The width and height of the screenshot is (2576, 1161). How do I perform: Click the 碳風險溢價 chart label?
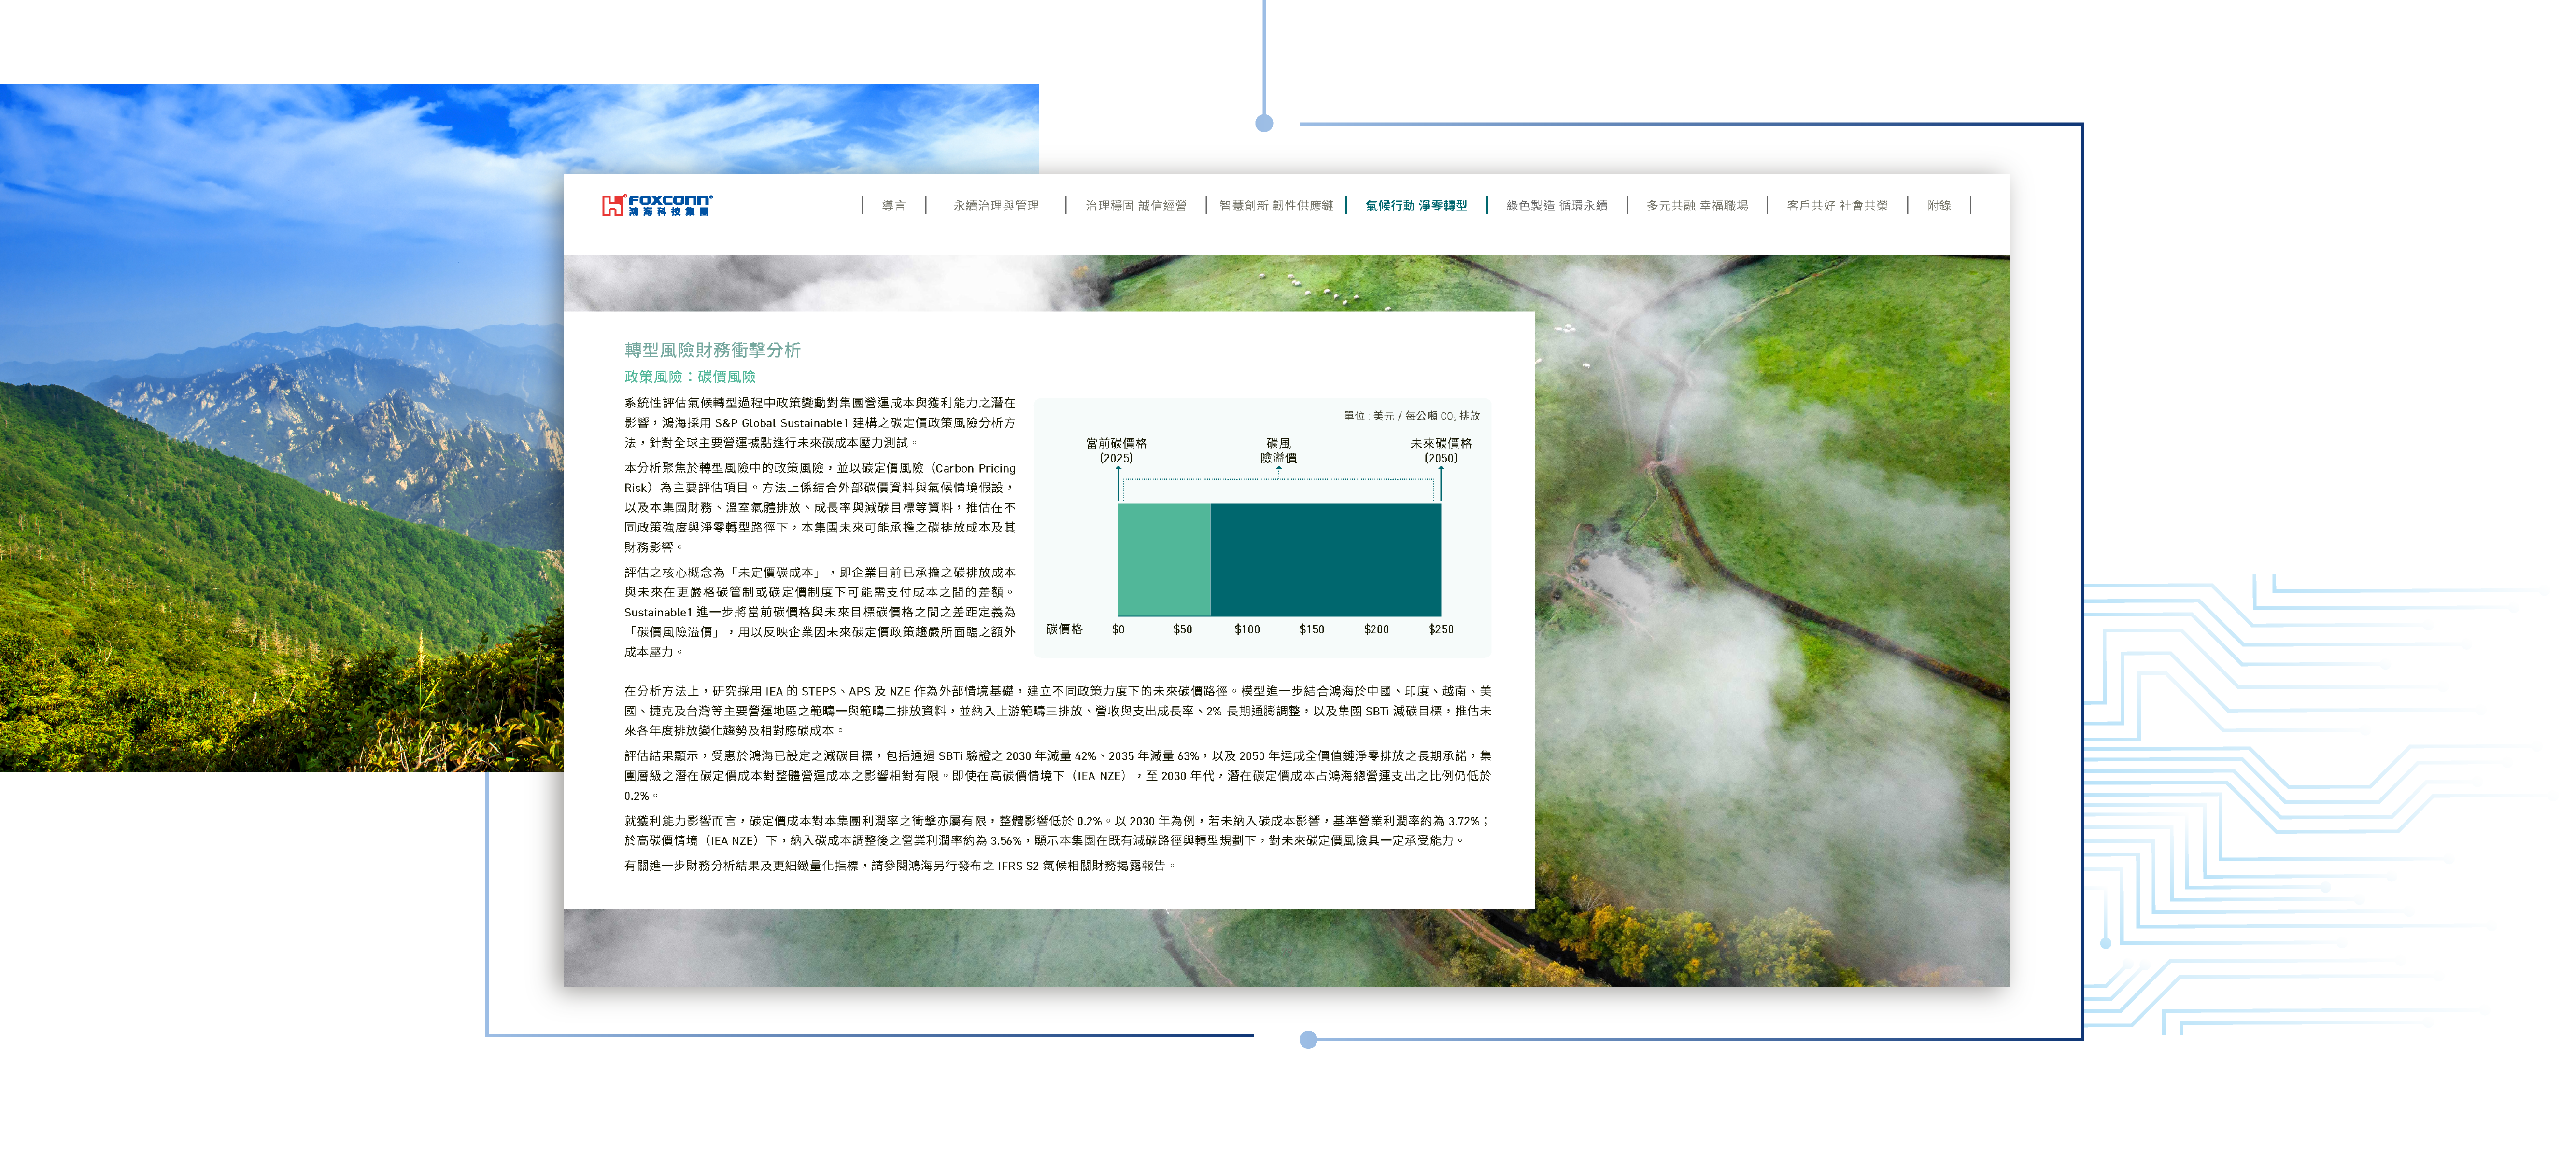(1278, 451)
